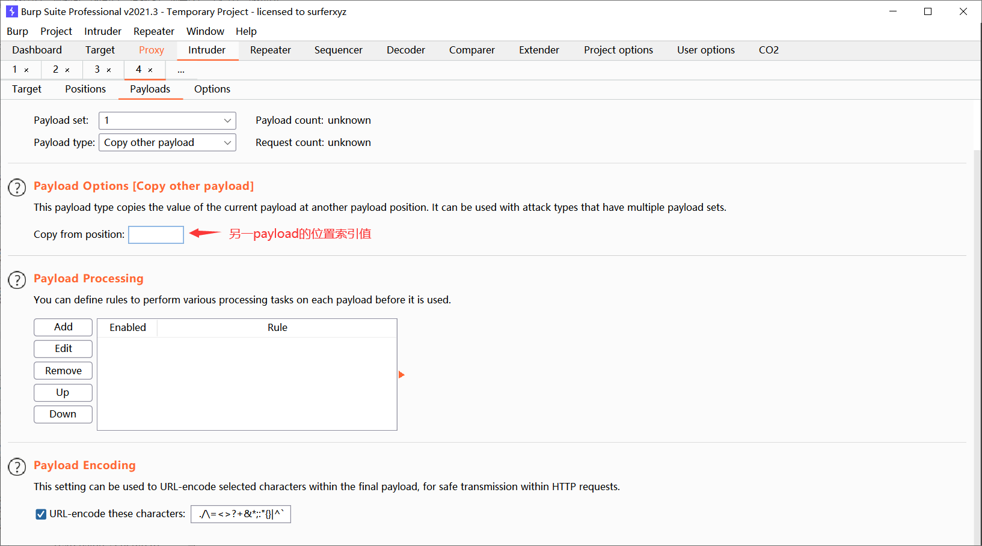
Task: Select Intruder attack tab 4
Action: coord(139,70)
